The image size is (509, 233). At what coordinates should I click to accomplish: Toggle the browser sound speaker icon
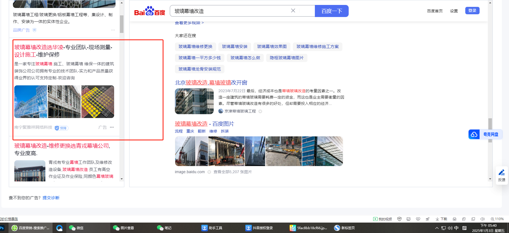point(482,219)
